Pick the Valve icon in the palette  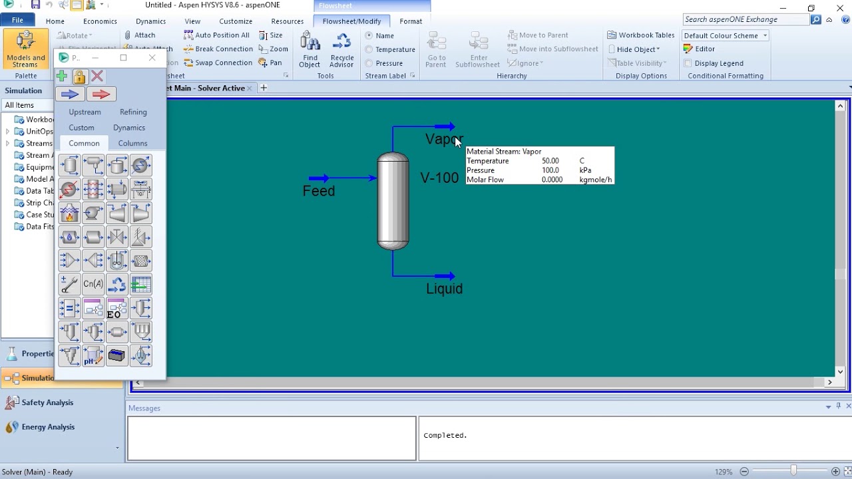click(x=117, y=238)
